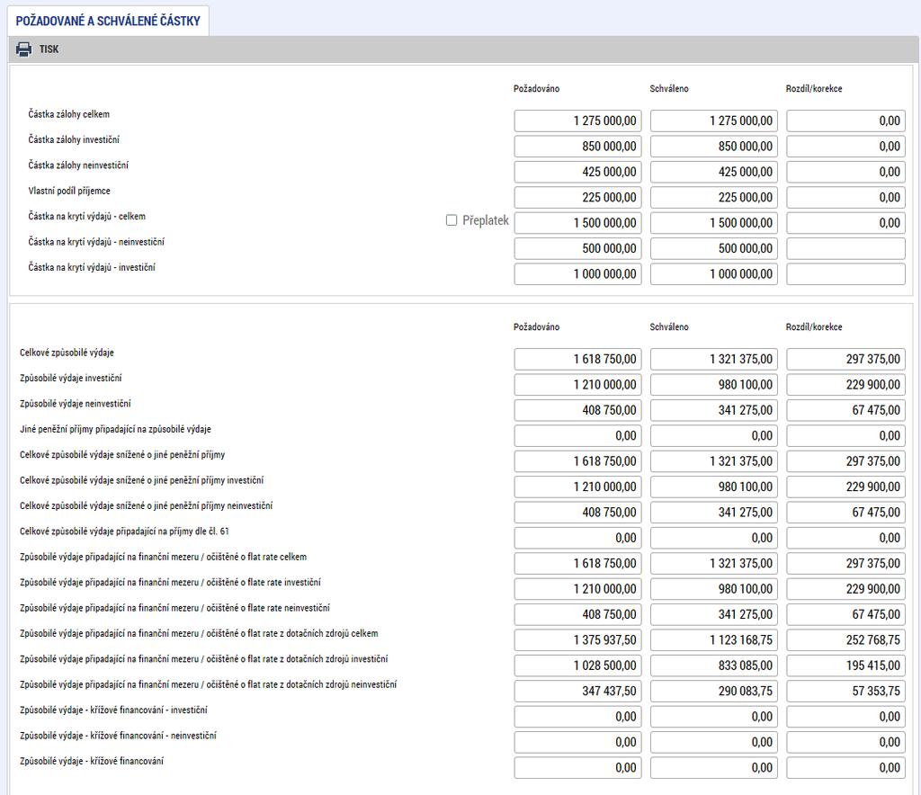Focus Rozdíl/korekce field for příjmy dle čl. 61 row

[845, 538]
